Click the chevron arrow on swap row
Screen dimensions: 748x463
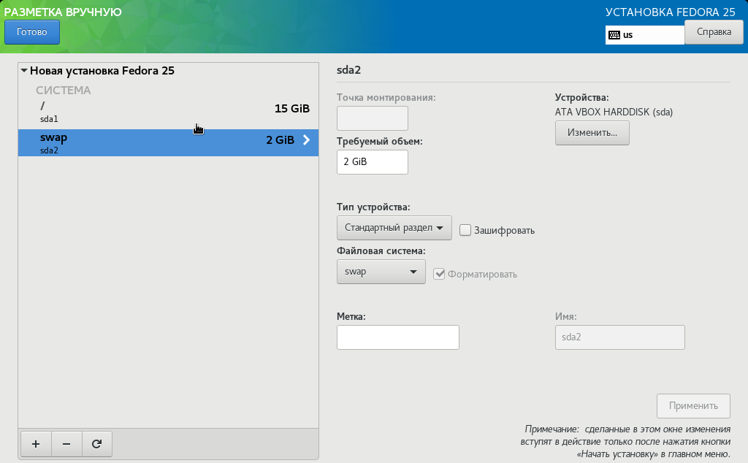[306, 140]
